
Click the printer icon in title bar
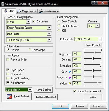2,4
